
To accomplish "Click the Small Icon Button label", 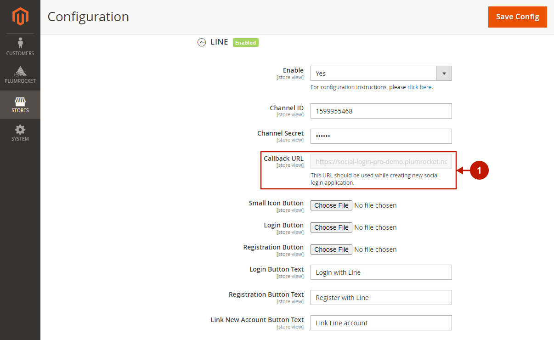I will 276,203.
